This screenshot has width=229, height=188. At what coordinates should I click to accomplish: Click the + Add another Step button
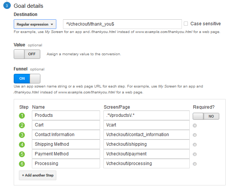(37, 175)
